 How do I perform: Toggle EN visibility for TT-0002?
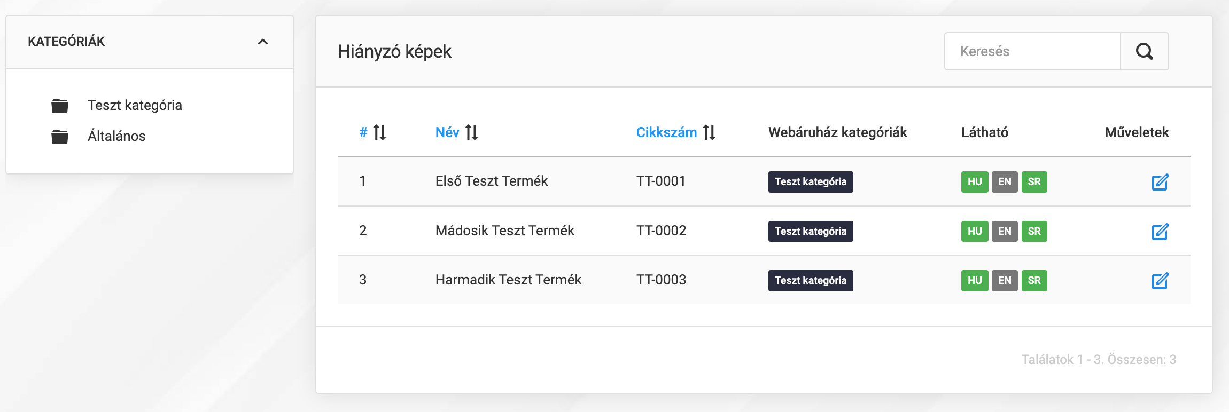[x=1005, y=232]
